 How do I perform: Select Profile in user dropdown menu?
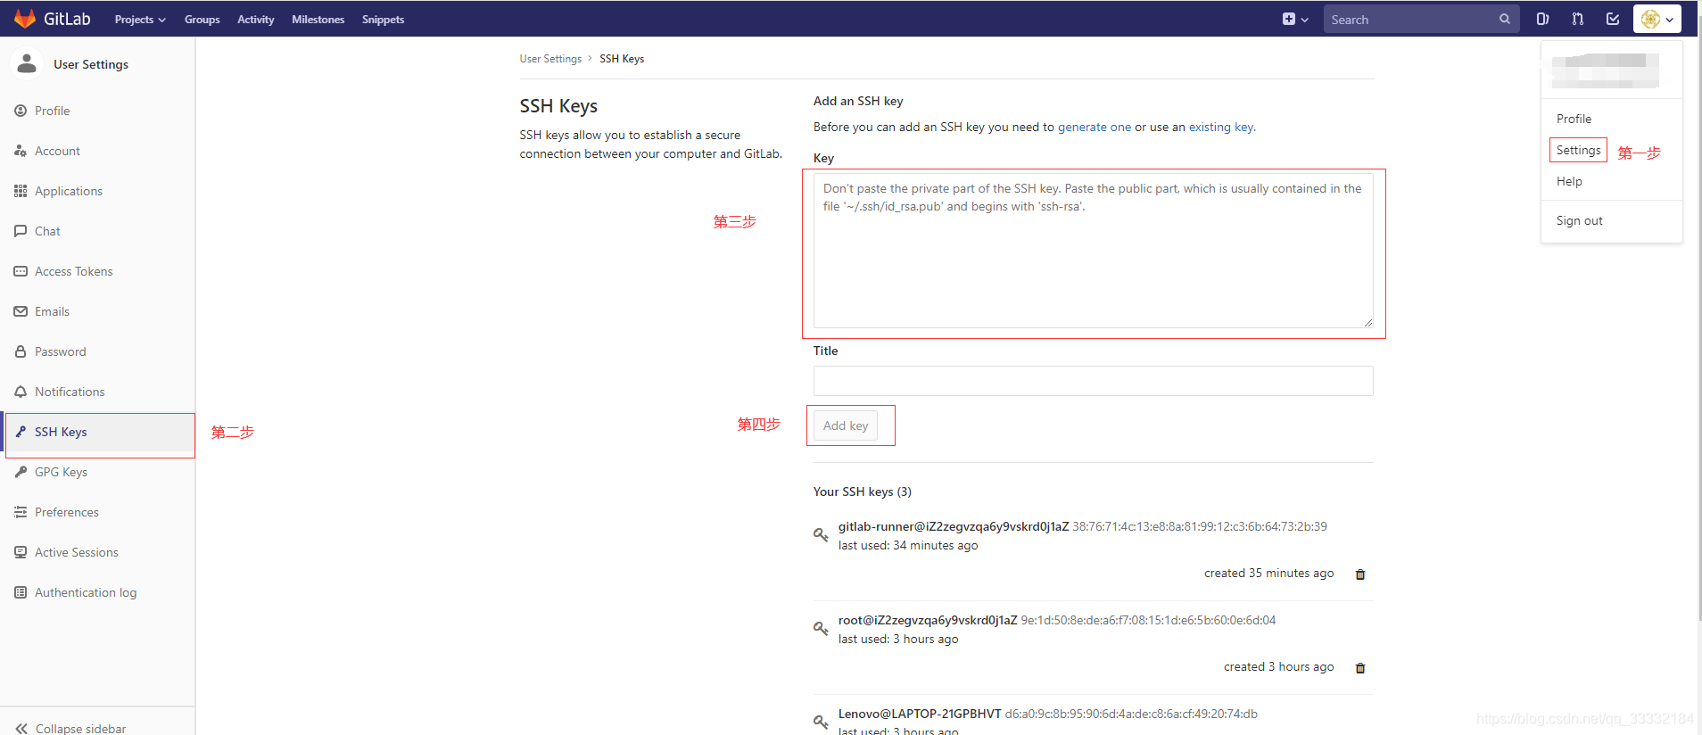[1574, 119]
